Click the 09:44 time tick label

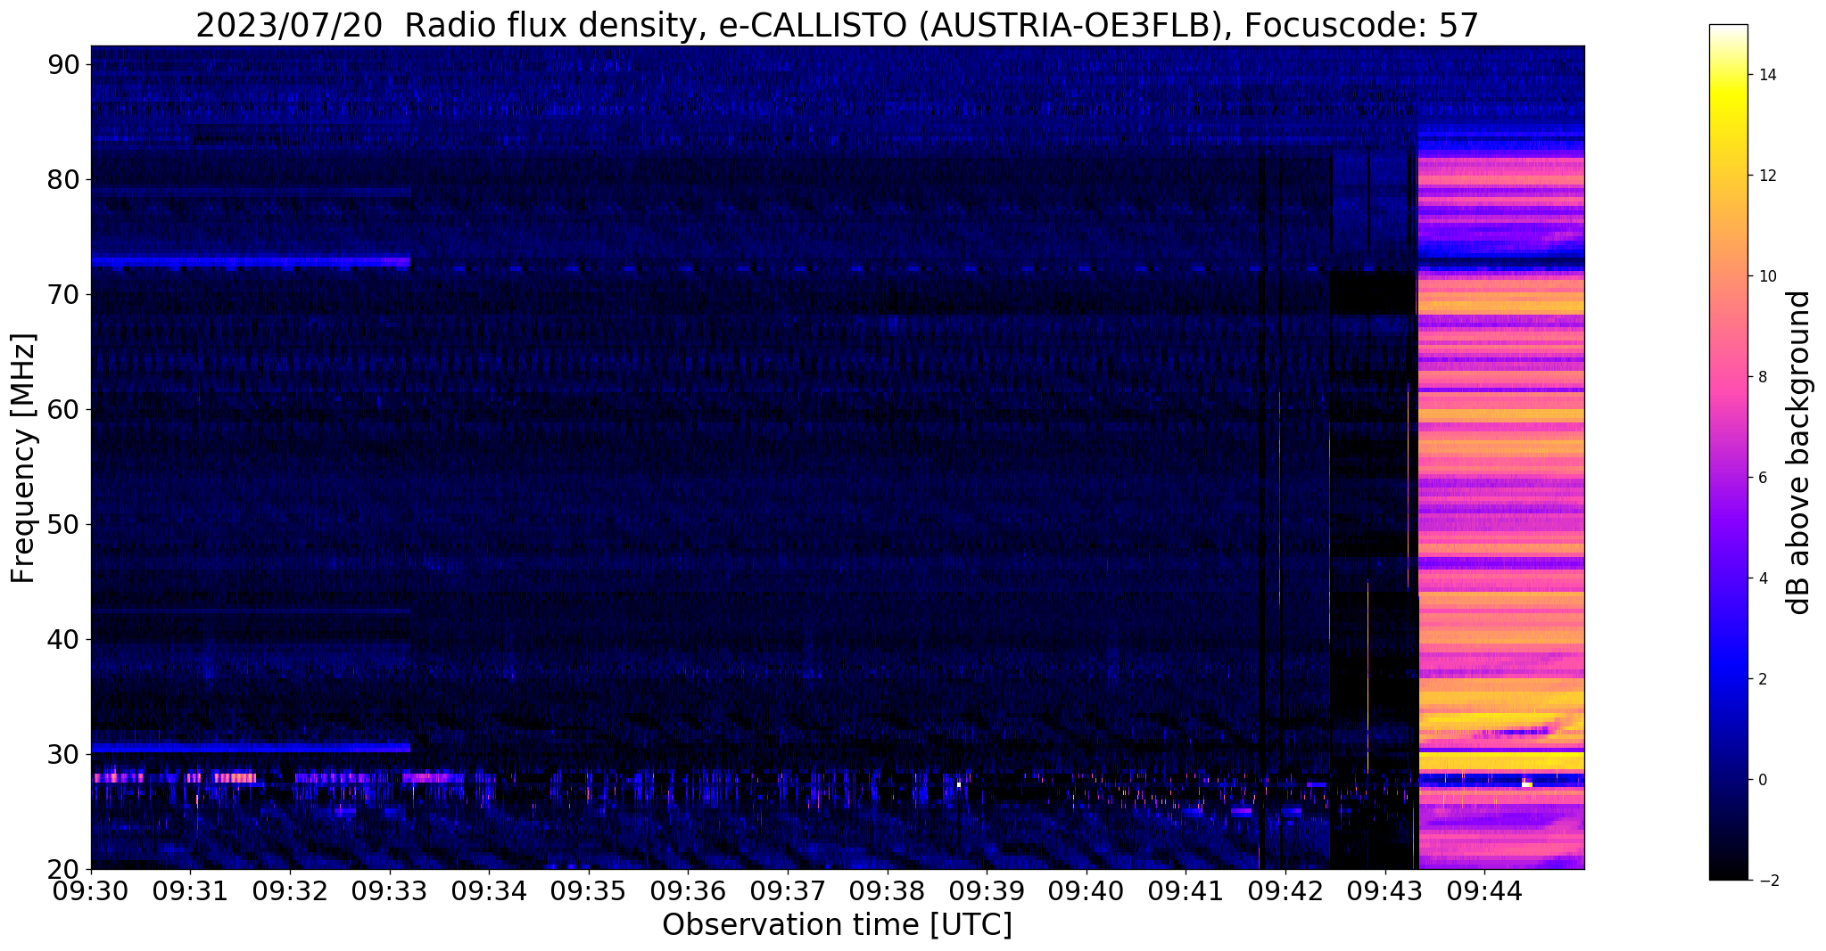click(x=1484, y=890)
